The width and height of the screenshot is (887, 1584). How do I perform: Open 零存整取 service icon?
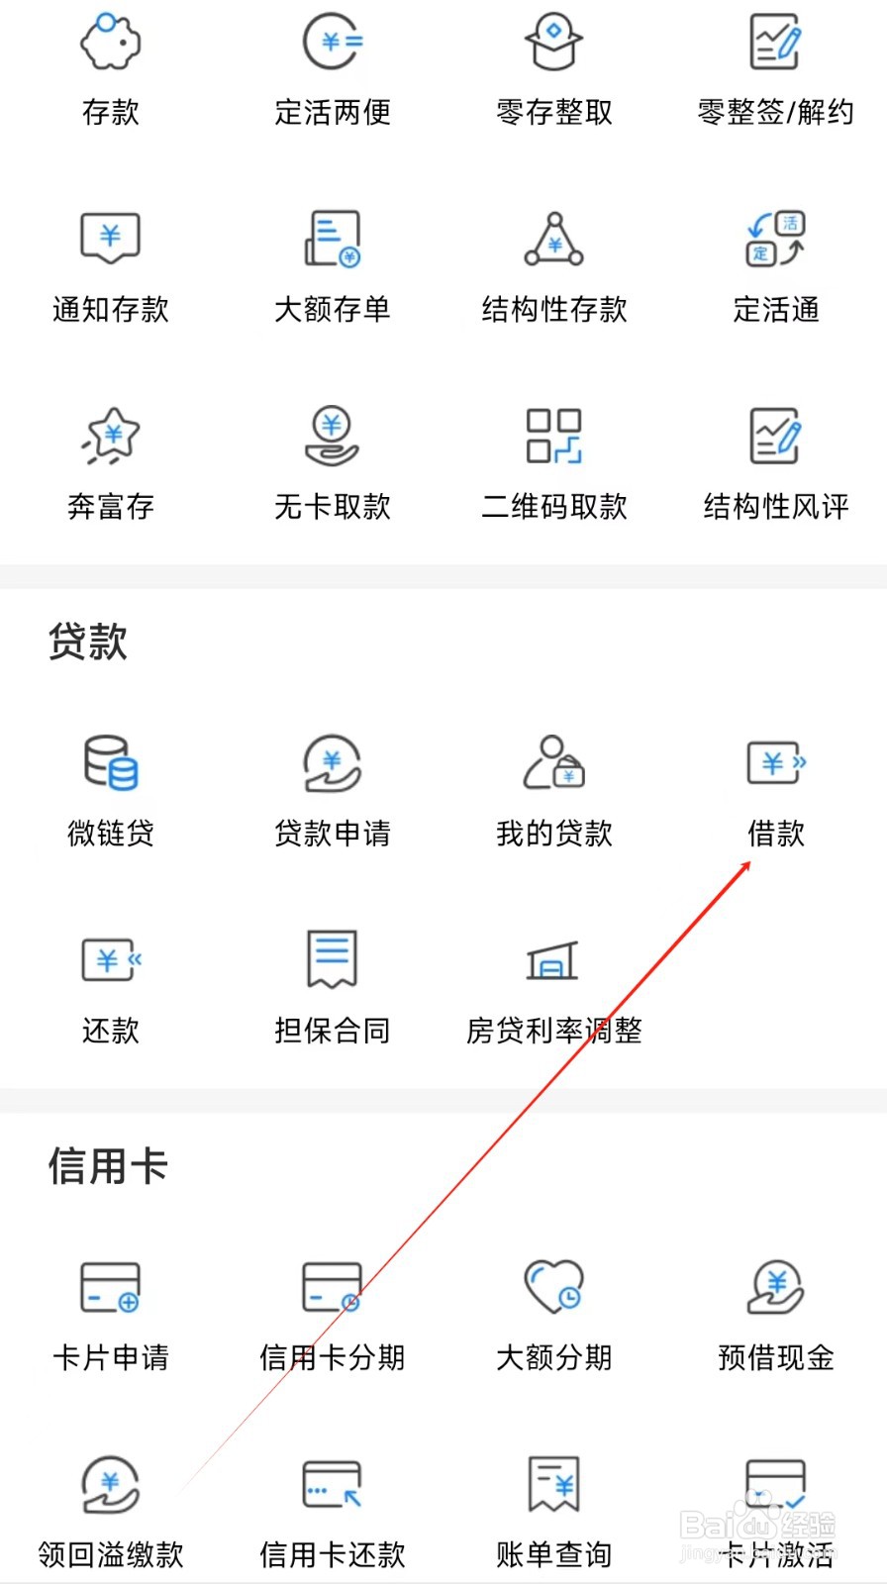tap(554, 42)
